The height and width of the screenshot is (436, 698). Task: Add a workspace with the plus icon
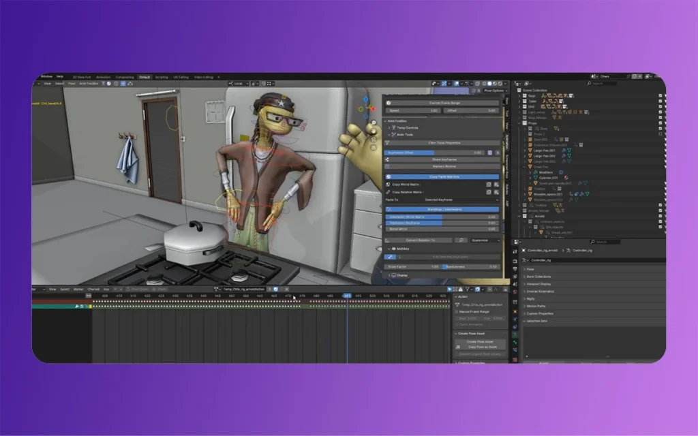point(219,77)
